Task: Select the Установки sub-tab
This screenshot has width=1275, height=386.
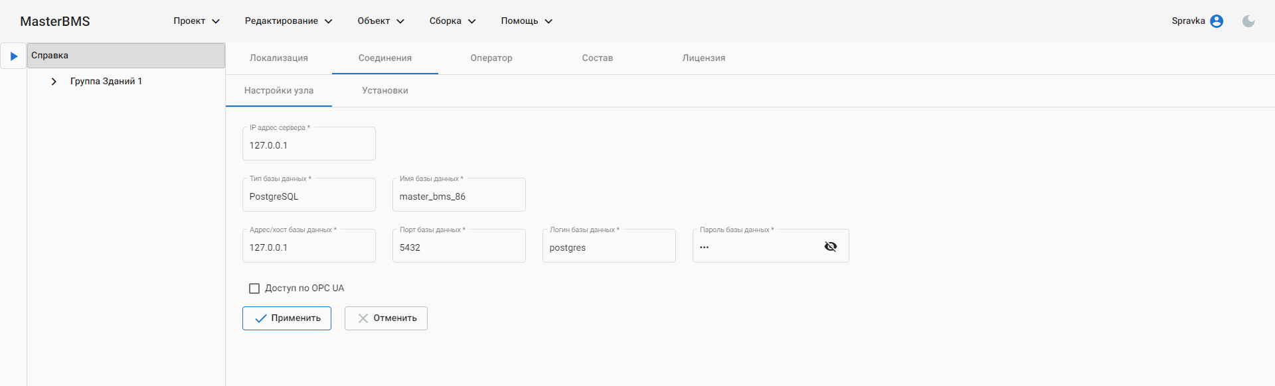Action: 385,91
